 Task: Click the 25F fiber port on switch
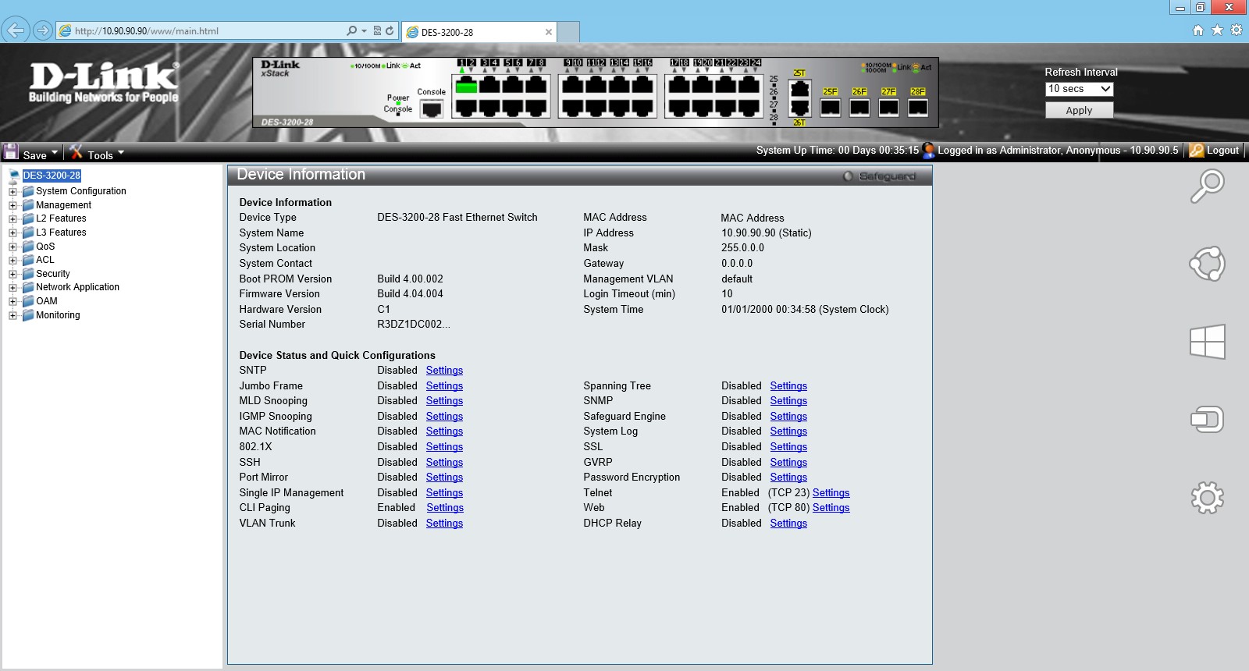point(831,108)
